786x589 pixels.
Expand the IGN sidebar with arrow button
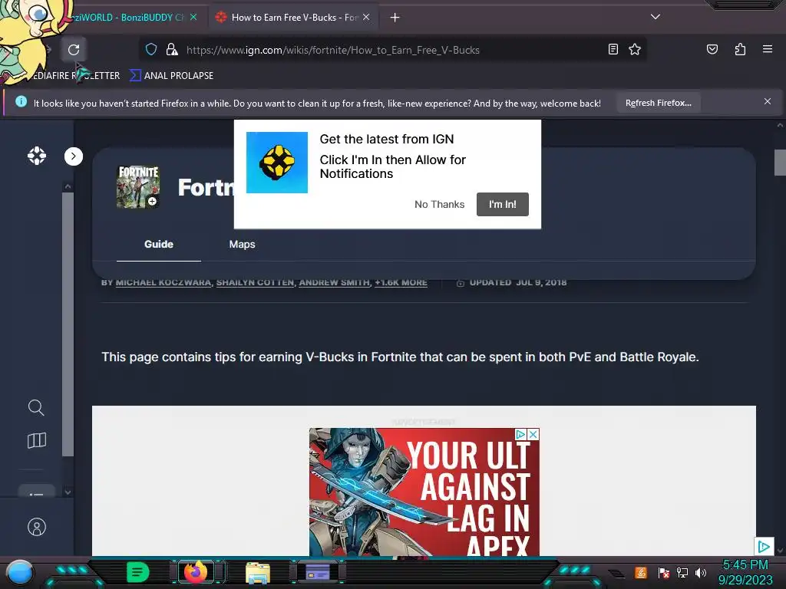[73, 156]
